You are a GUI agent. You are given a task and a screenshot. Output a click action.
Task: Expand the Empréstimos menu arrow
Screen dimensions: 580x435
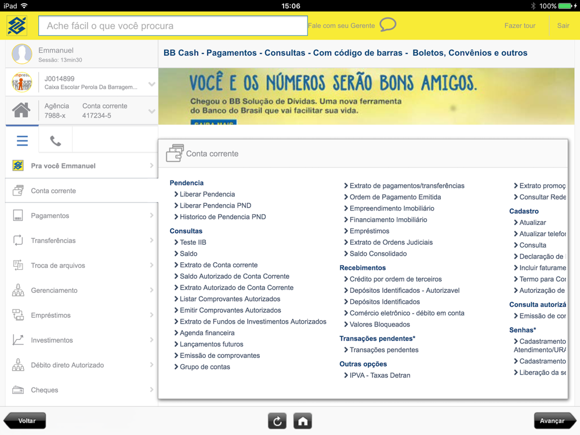pos(151,315)
